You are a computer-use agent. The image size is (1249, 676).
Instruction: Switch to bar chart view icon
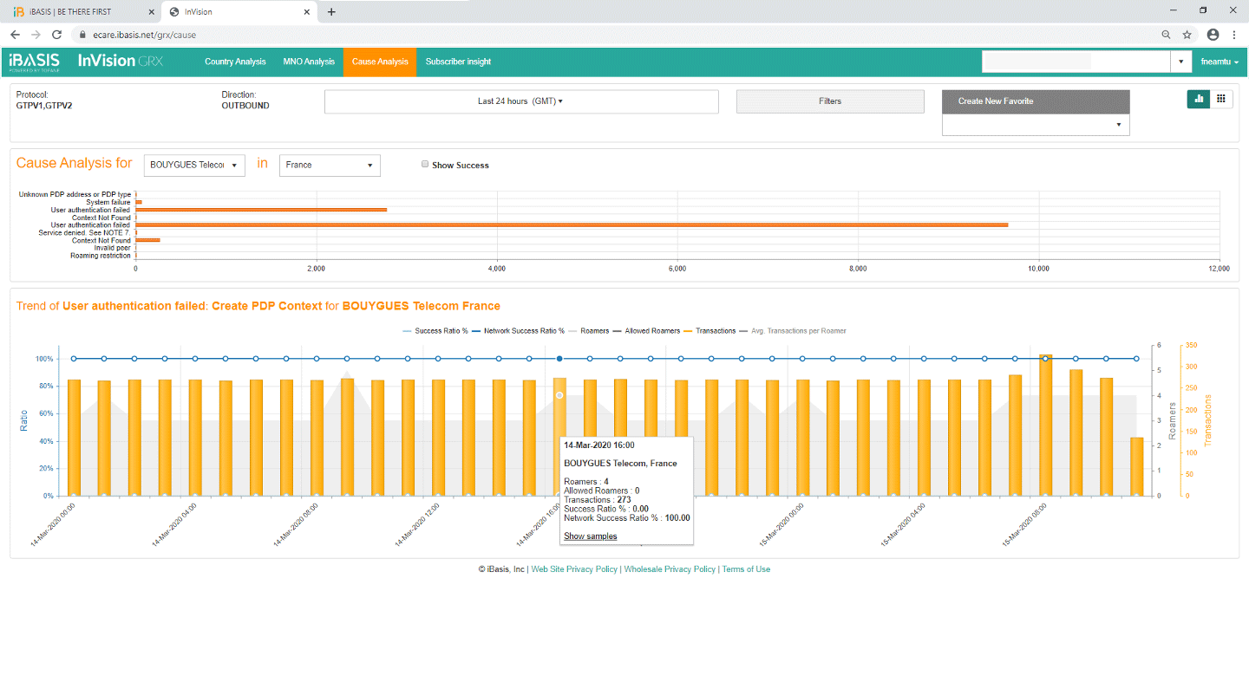1199,100
